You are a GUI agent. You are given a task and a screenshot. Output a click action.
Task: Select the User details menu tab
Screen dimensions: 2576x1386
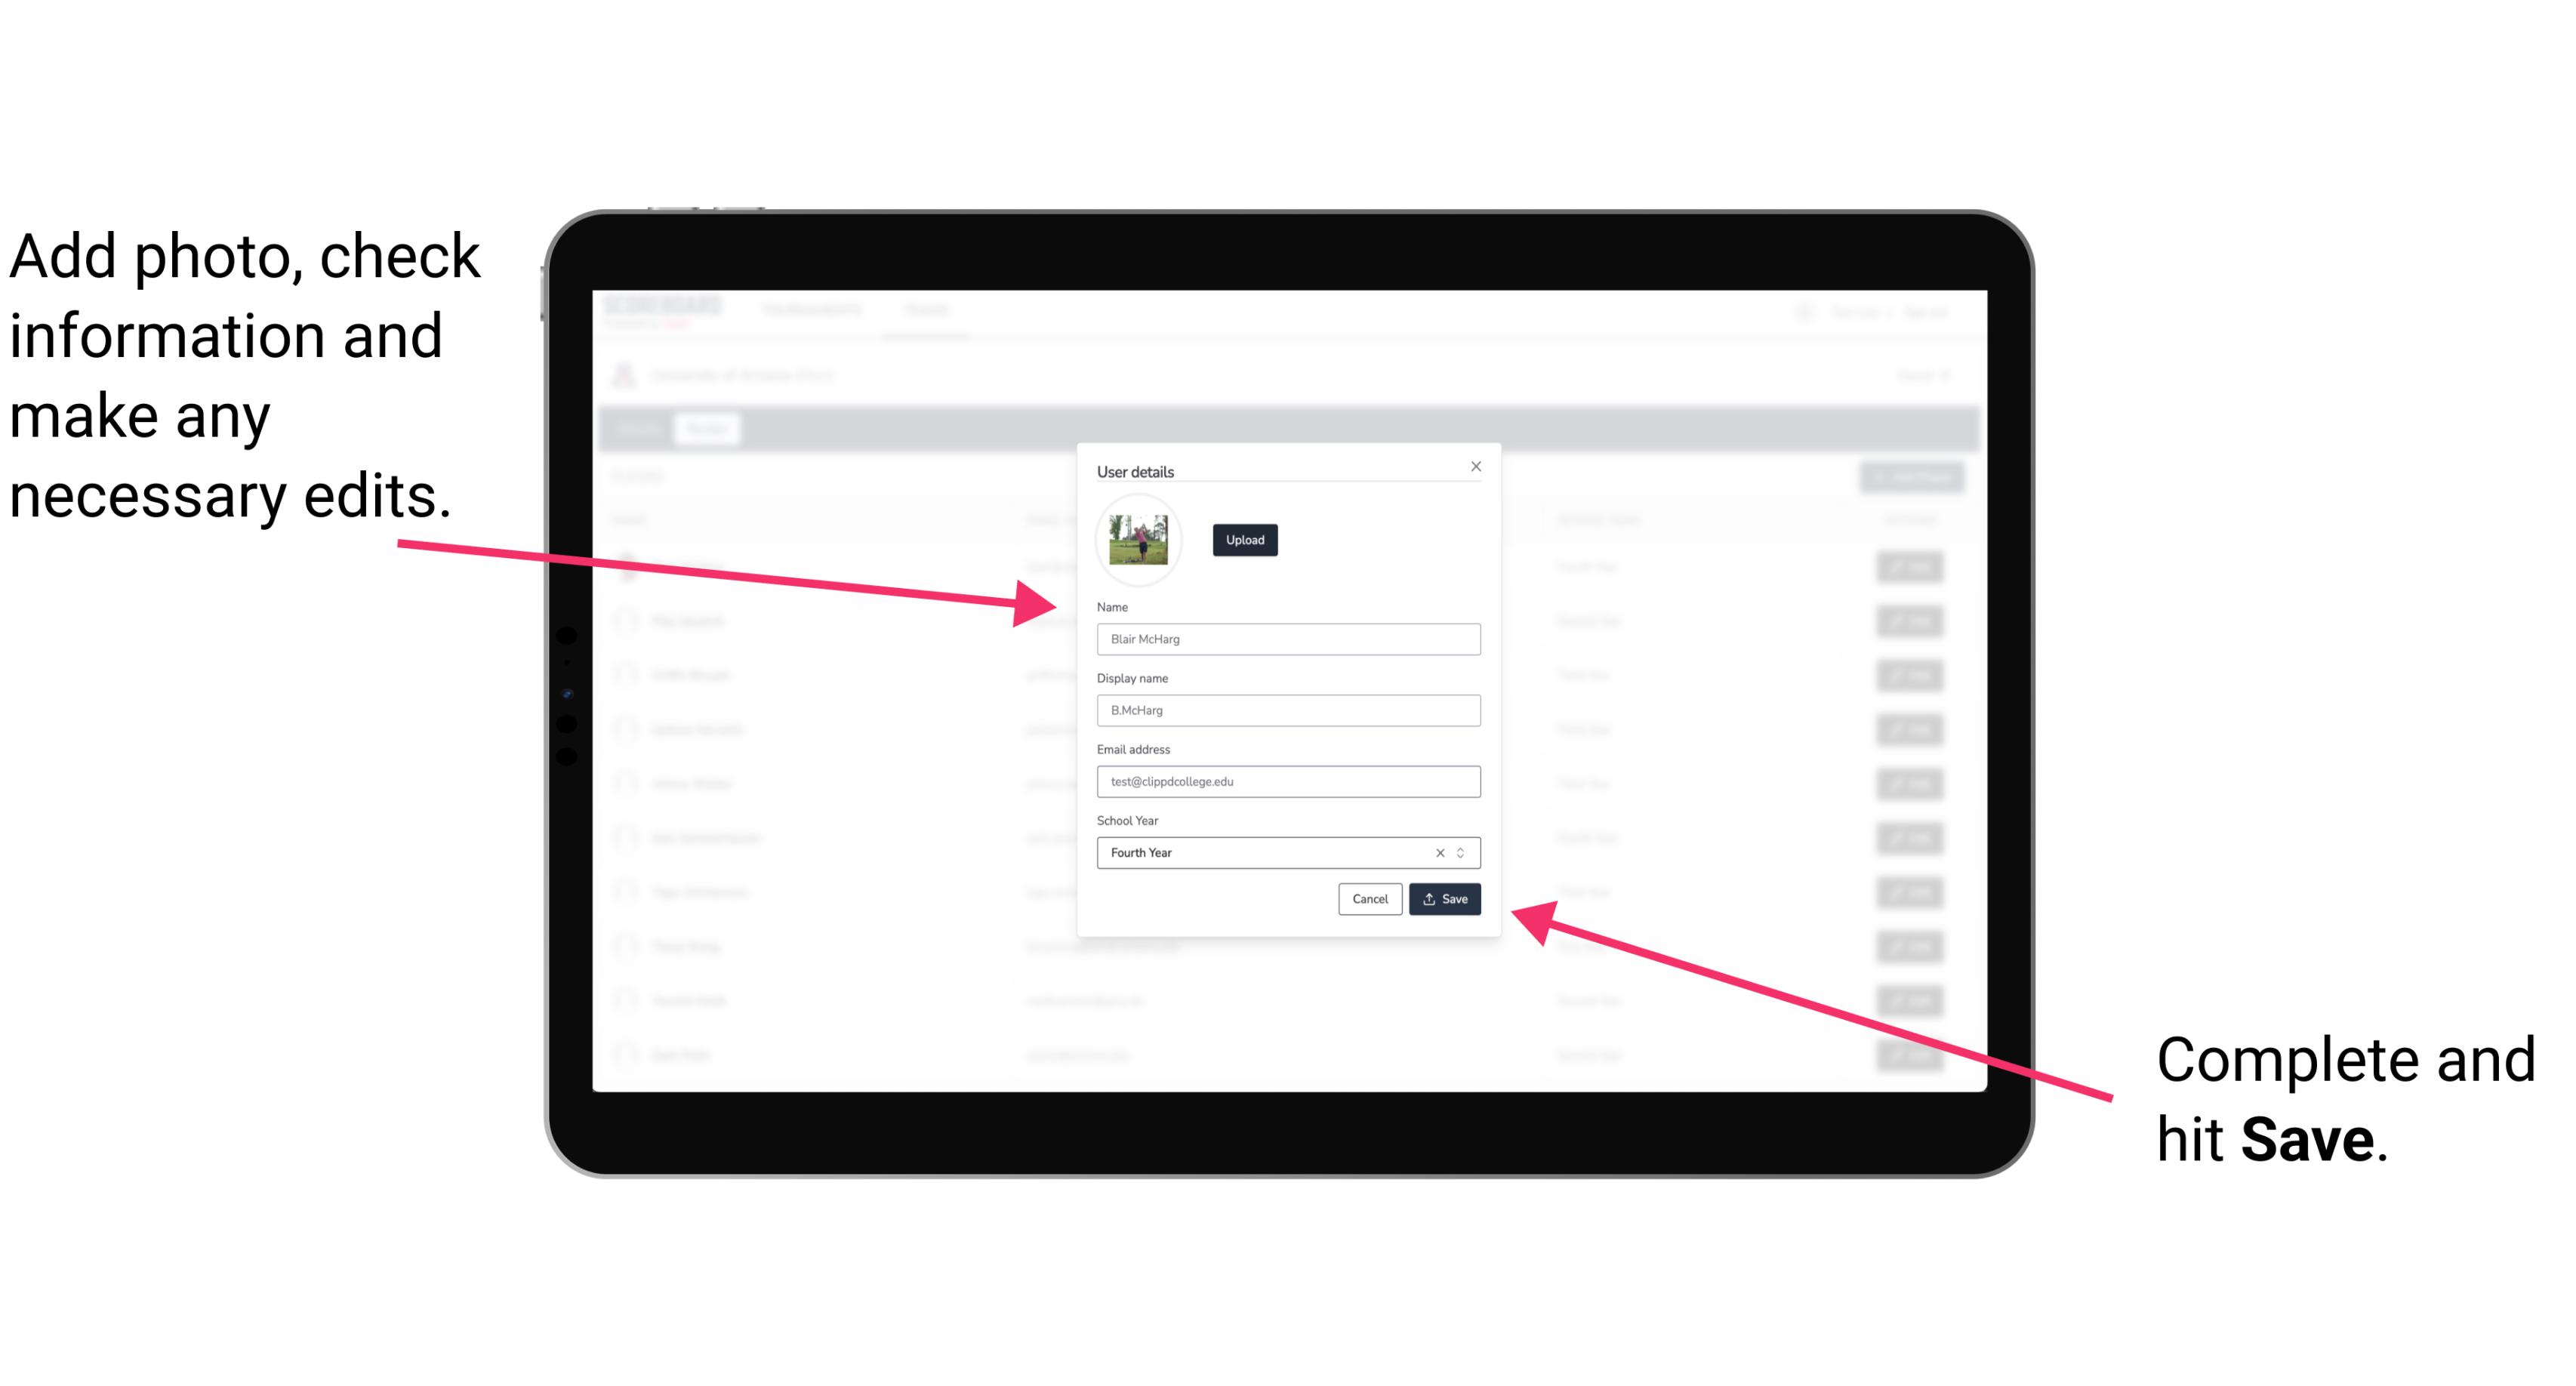pyautogui.click(x=1137, y=471)
